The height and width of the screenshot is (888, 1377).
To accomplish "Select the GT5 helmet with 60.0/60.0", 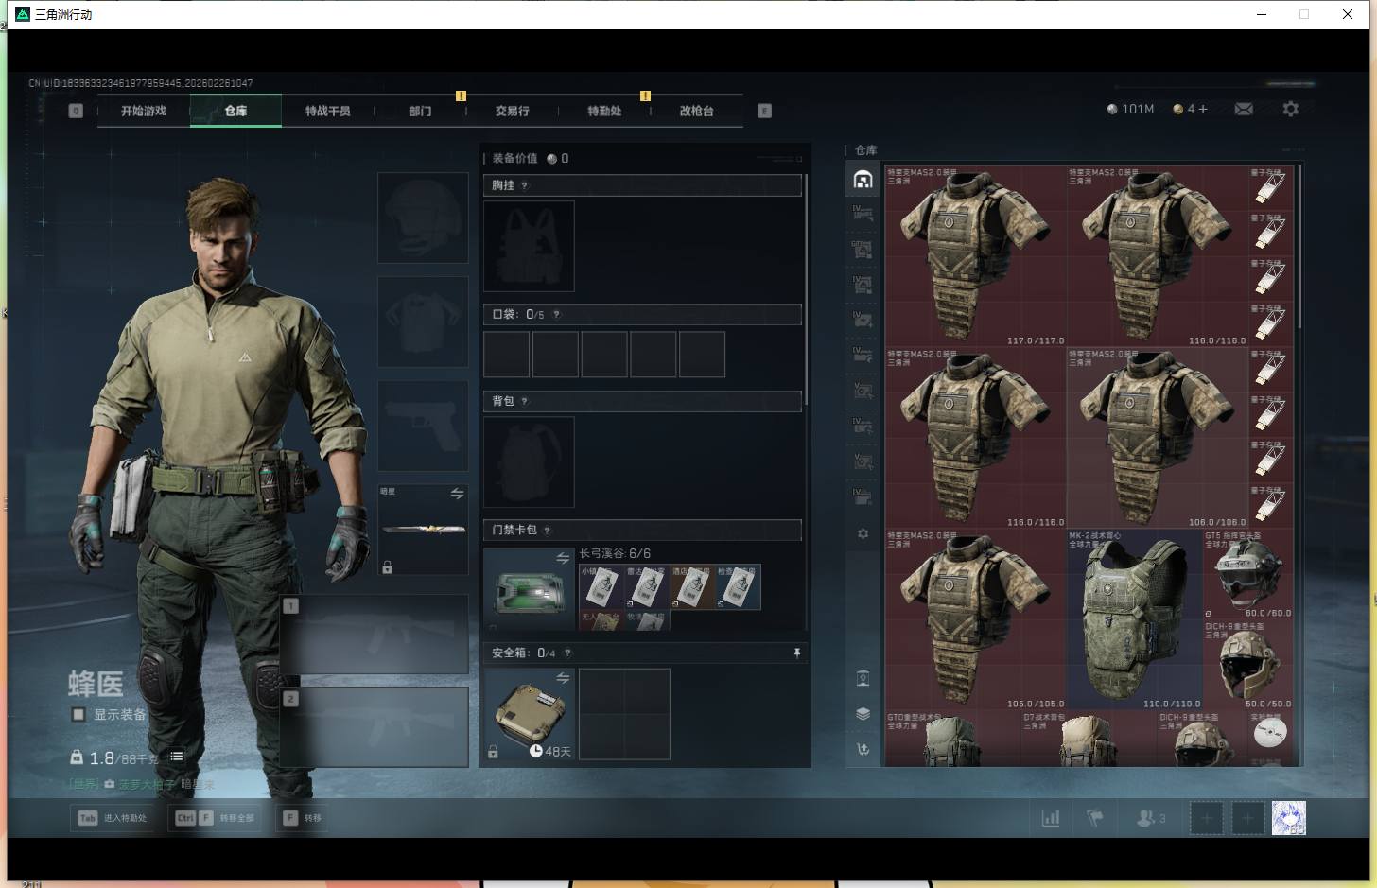I will click(x=1248, y=574).
